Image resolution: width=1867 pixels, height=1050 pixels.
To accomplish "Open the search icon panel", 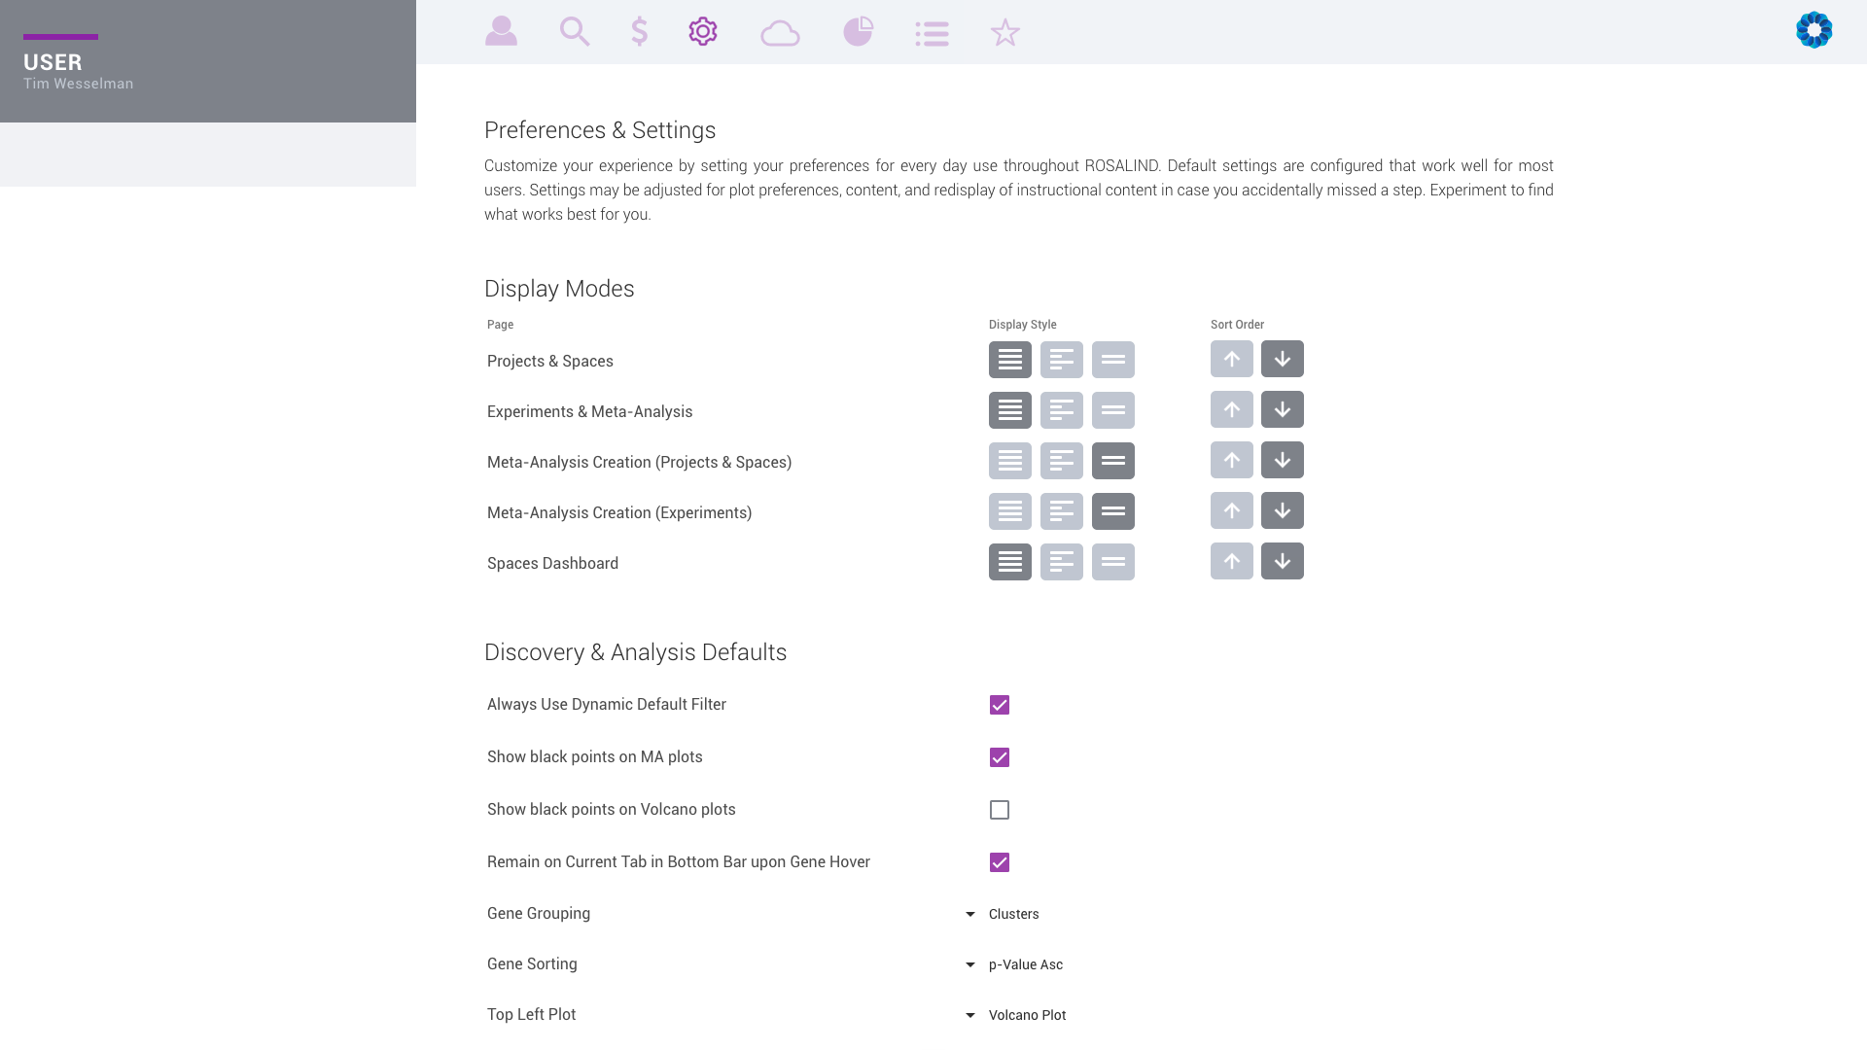I will point(576,32).
